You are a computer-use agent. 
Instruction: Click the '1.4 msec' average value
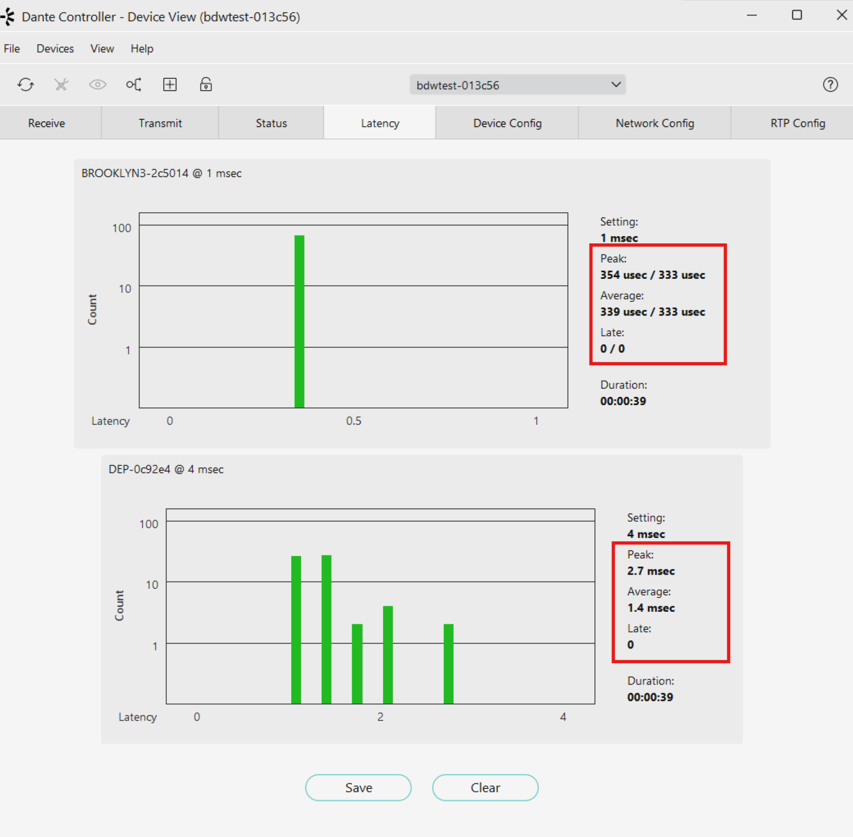pyautogui.click(x=651, y=608)
